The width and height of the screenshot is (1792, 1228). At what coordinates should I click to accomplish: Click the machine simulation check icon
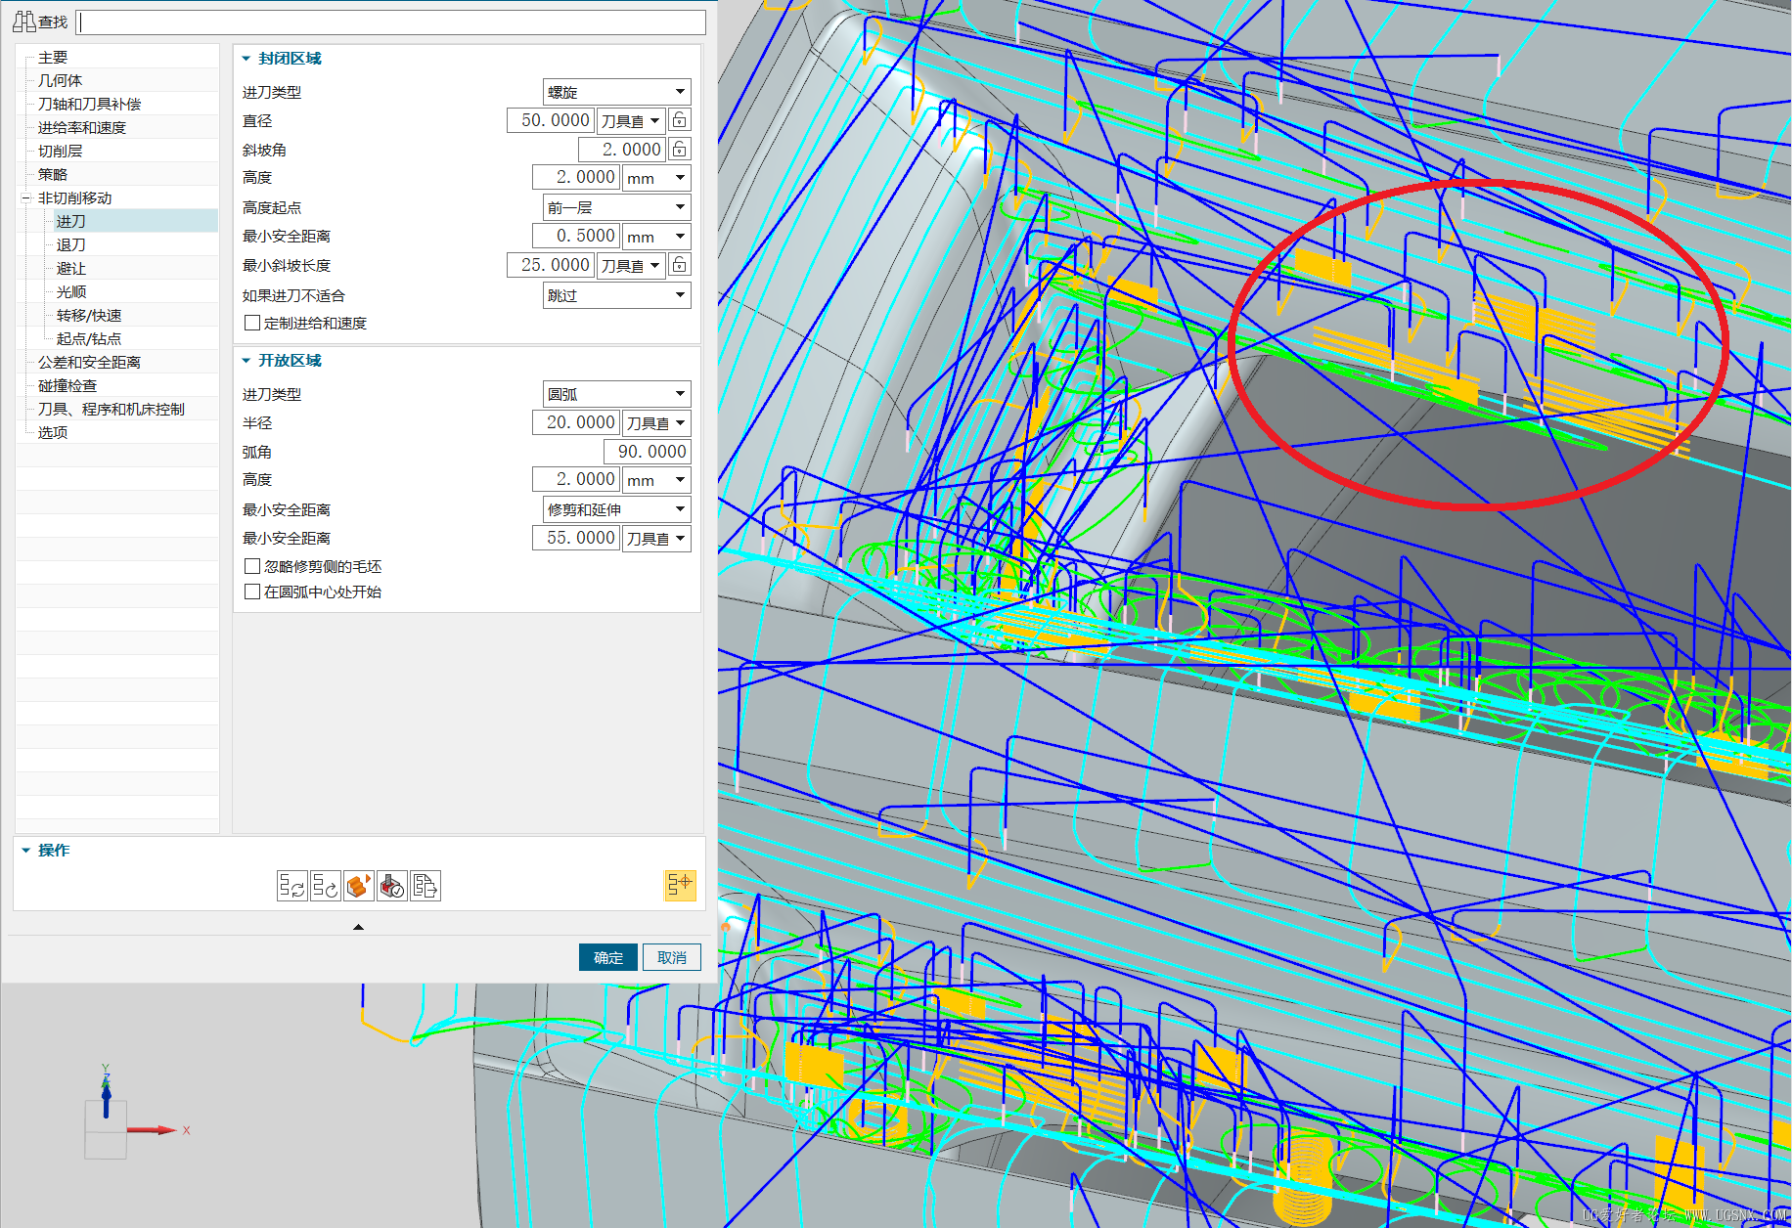[x=392, y=886]
